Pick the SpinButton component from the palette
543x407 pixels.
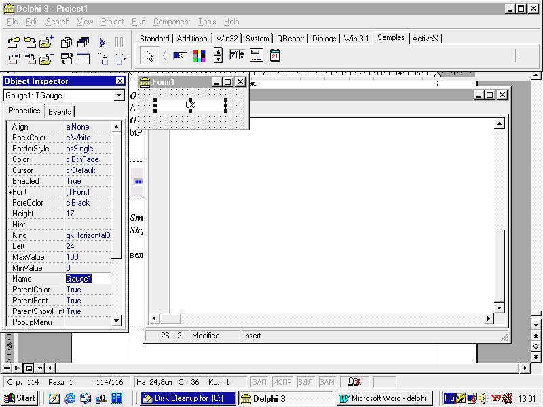218,56
